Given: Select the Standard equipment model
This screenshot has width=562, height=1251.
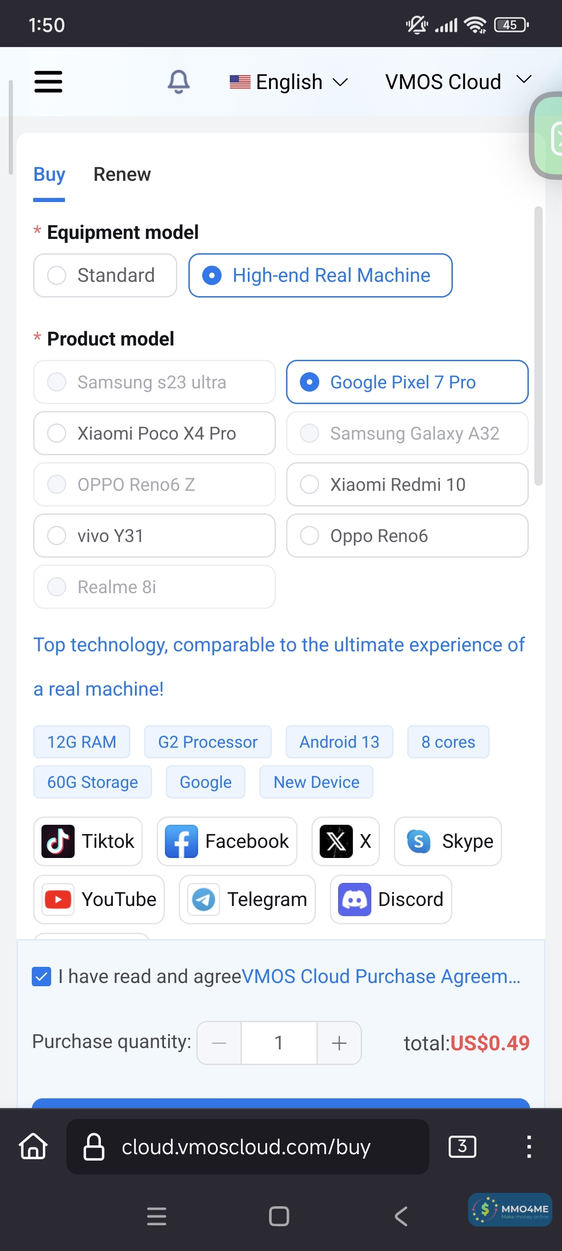Looking at the screenshot, I should coord(105,275).
